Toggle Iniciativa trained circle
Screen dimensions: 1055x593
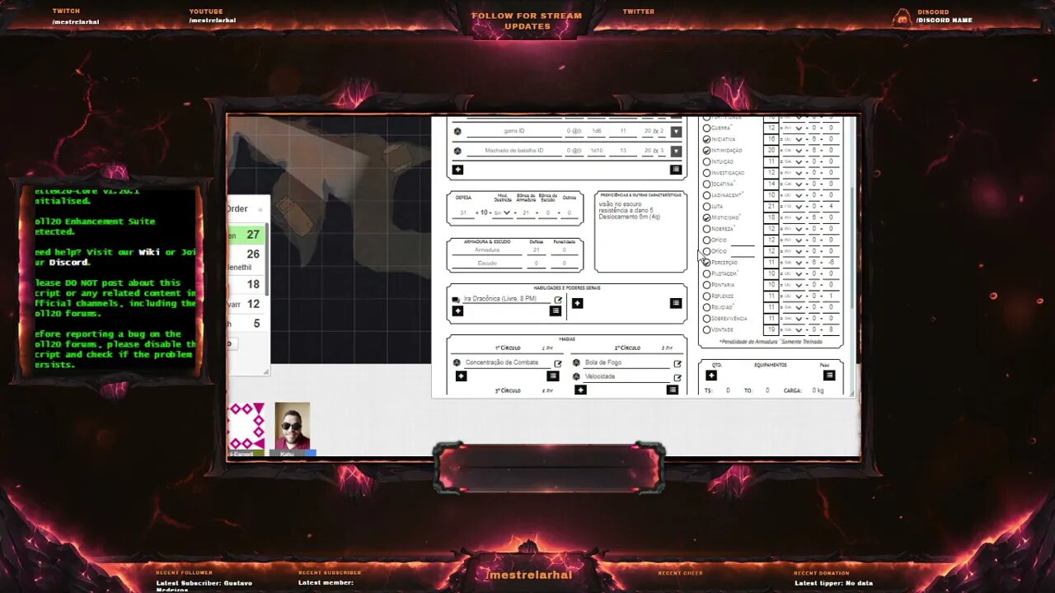click(x=706, y=139)
